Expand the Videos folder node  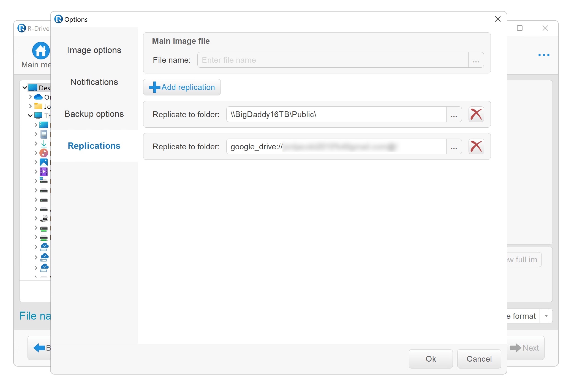tap(36, 172)
